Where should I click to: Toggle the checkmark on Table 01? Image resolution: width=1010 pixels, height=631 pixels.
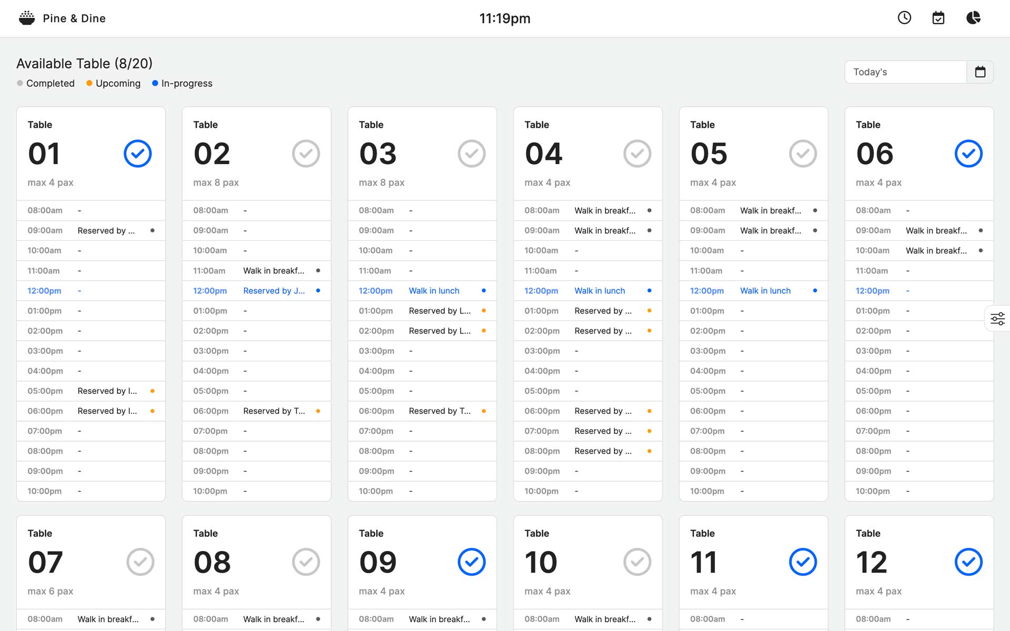138,154
